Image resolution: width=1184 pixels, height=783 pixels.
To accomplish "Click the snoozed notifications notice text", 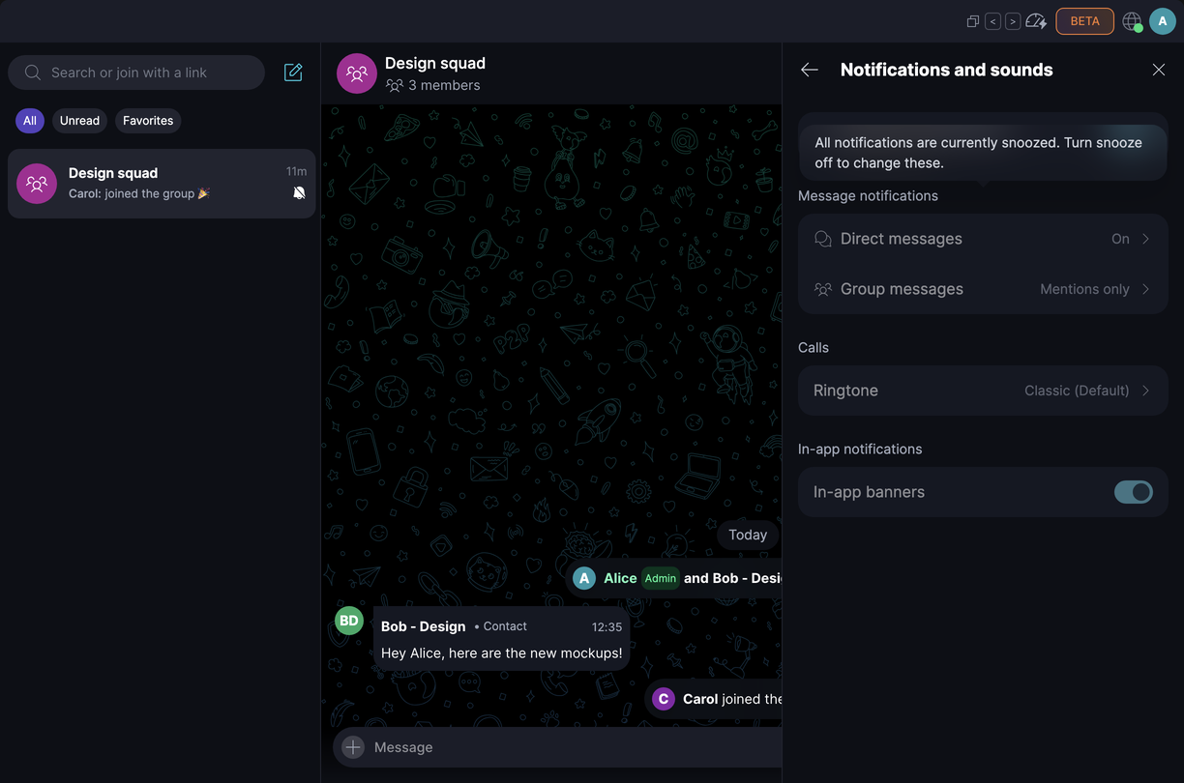I will [x=978, y=153].
